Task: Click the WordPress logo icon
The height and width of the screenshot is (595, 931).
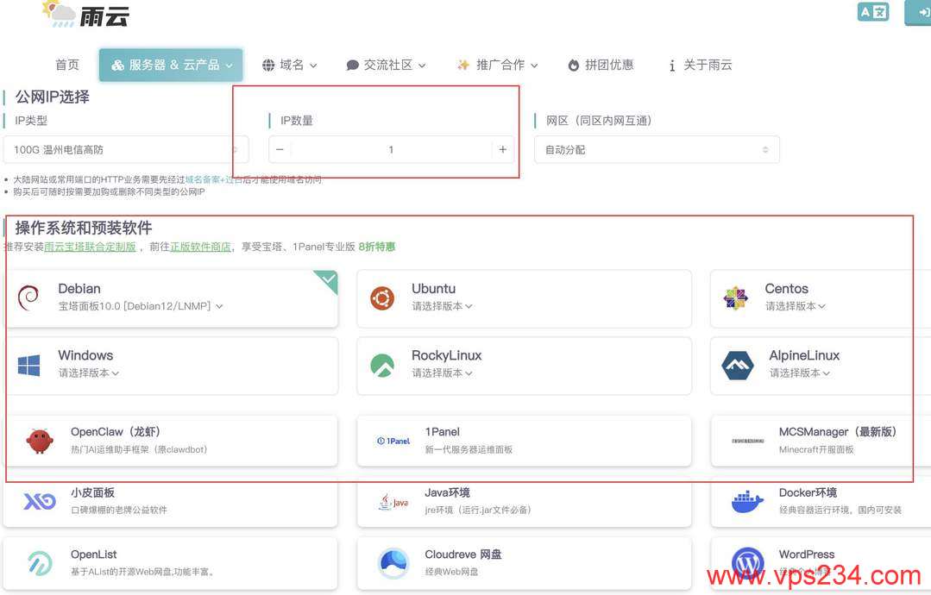Action: coord(747,562)
